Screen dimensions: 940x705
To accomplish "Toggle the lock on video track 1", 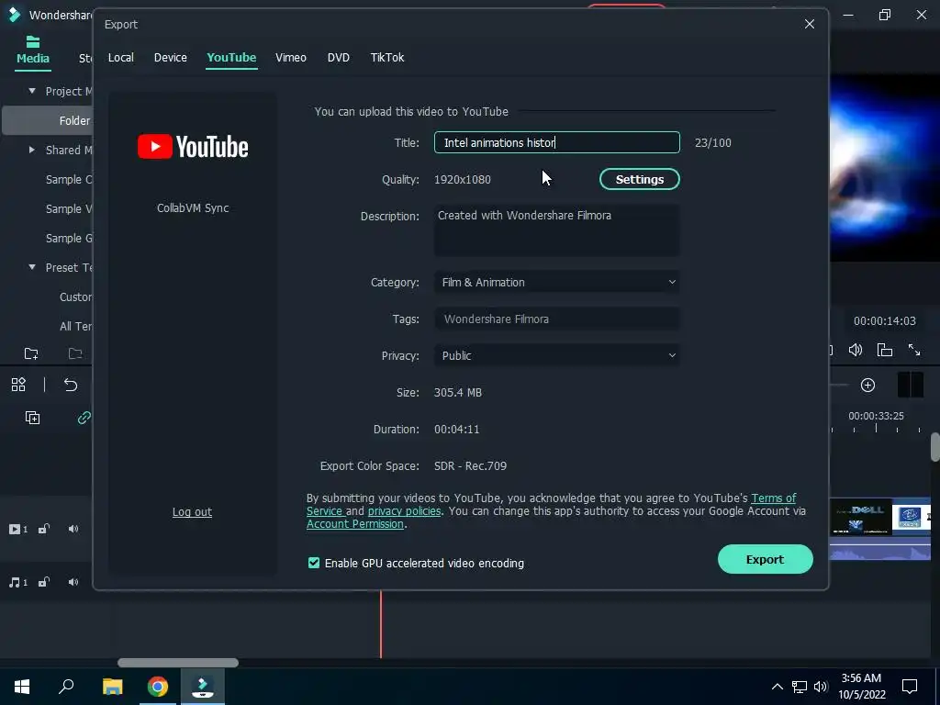I will (44, 530).
